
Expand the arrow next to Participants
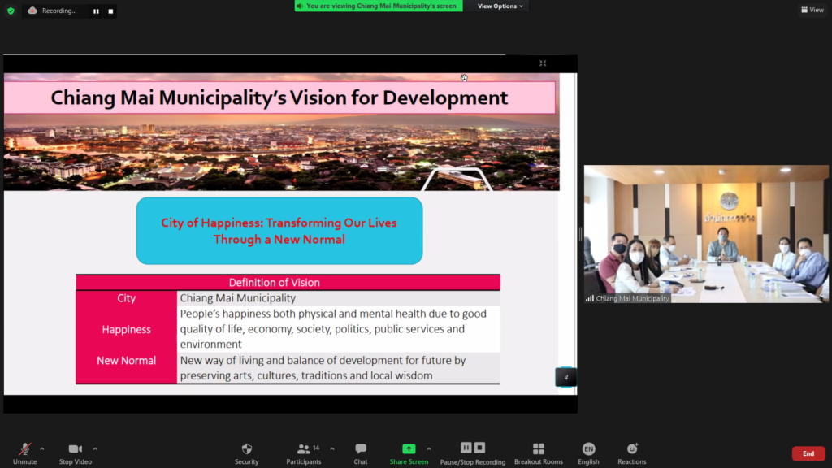pyautogui.click(x=332, y=448)
